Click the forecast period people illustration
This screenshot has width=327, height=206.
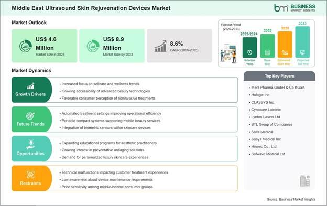pyautogui.click(x=228, y=53)
